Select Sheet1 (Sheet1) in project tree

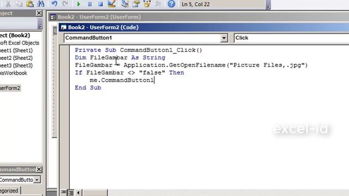[x=16, y=51]
